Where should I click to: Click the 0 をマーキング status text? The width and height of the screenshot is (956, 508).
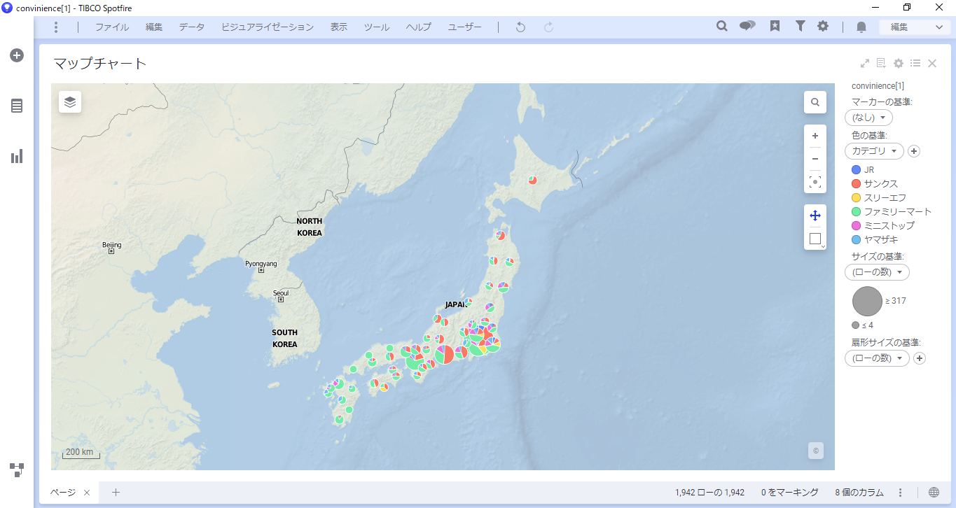tap(789, 493)
